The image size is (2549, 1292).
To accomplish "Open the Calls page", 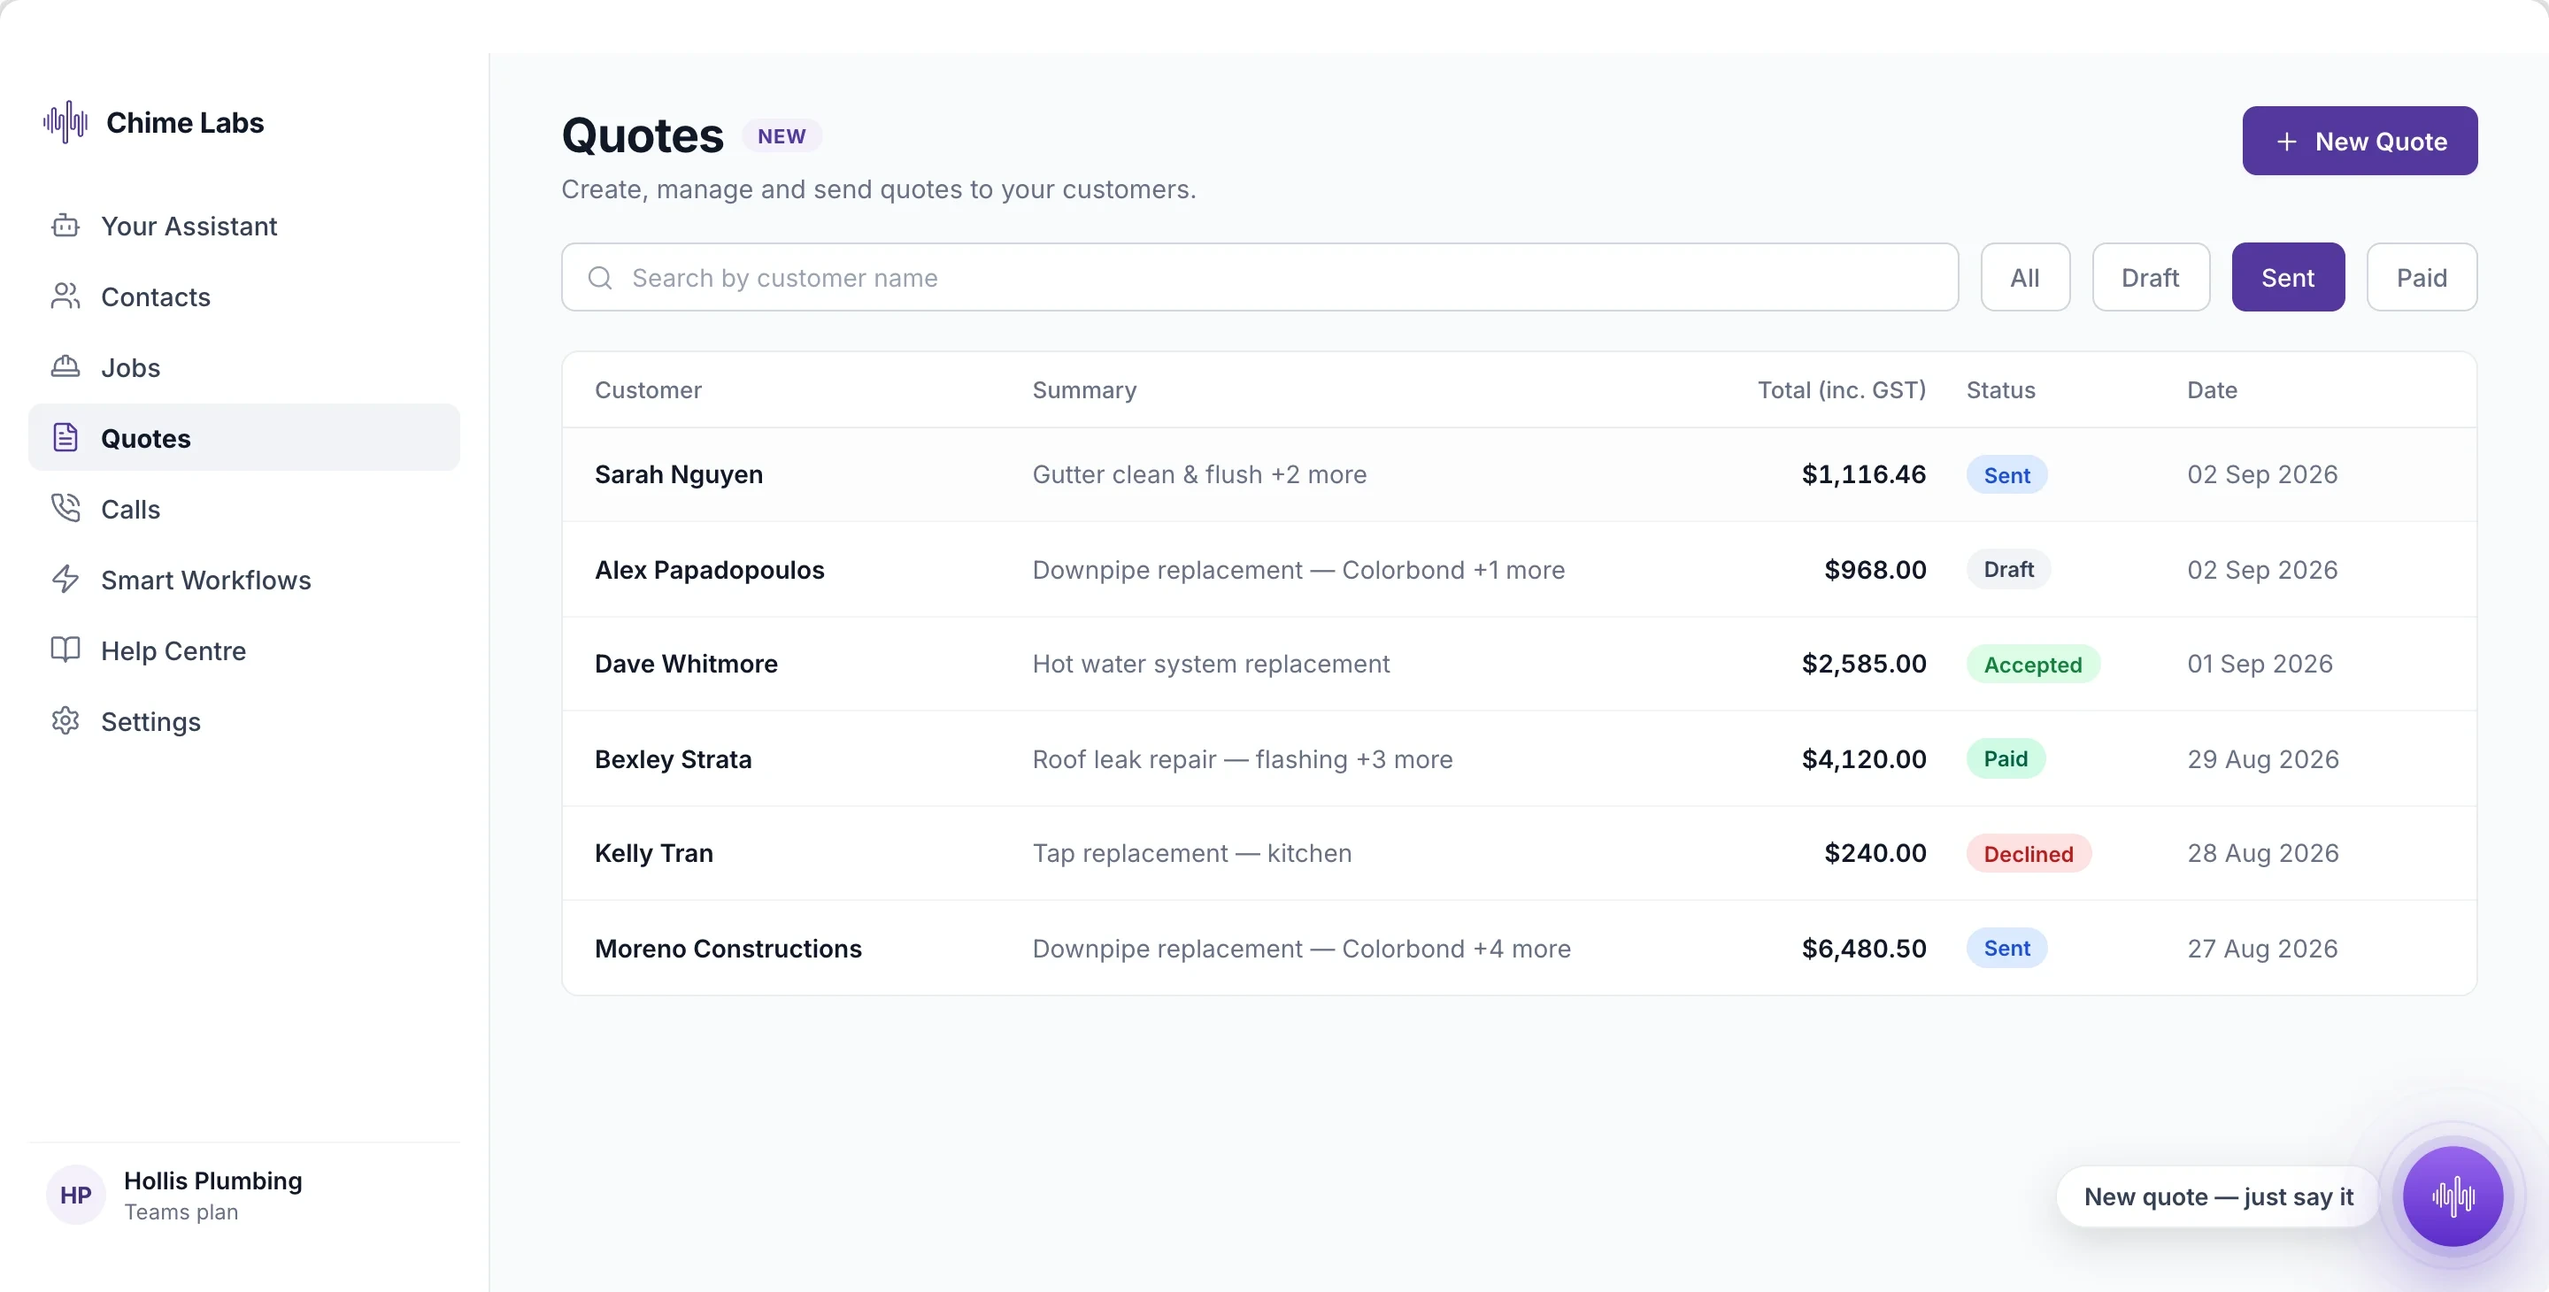I will click(244, 509).
